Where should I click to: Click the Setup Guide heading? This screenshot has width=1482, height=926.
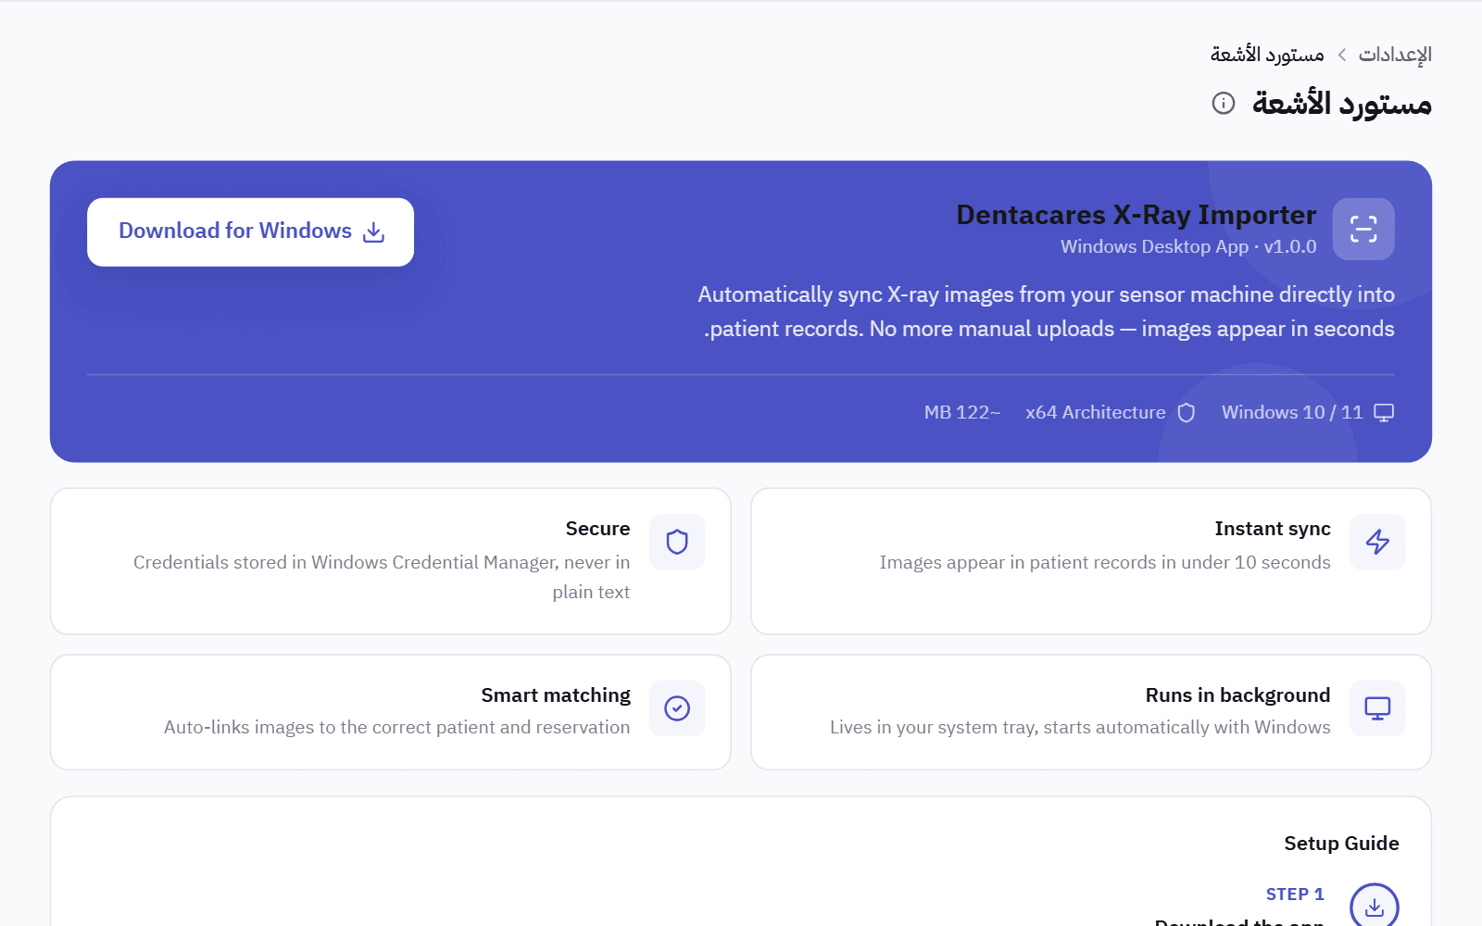1341,844
